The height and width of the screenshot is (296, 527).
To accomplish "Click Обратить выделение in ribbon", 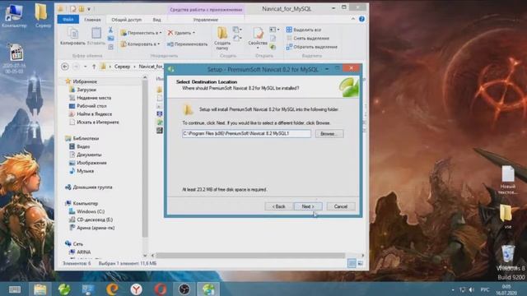I will pyautogui.click(x=311, y=47).
